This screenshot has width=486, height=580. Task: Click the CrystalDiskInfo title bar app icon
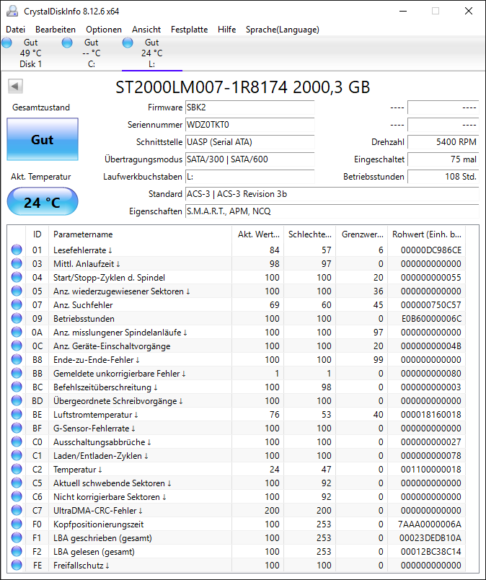click(12, 11)
